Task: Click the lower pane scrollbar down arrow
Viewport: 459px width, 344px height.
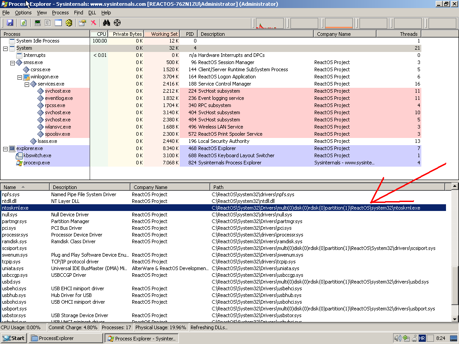Action: tap(455, 319)
